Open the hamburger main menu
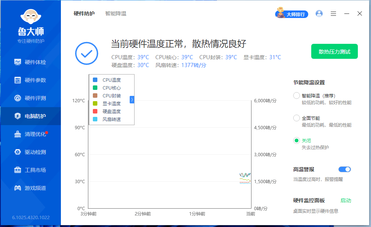This screenshot has width=371, height=227. [333, 14]
